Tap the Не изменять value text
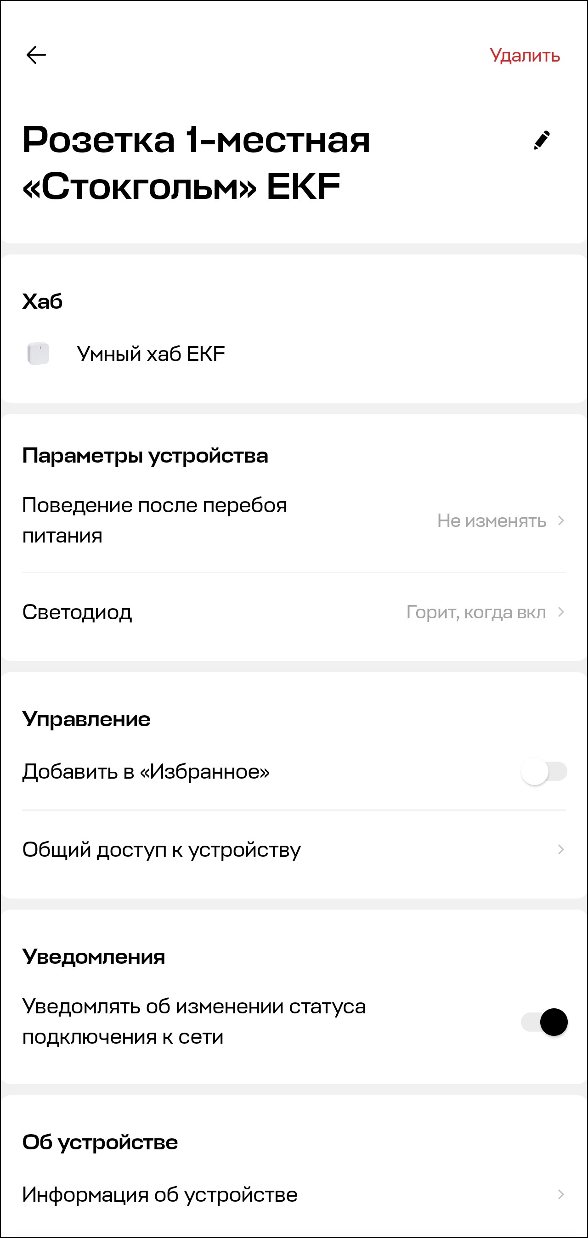The width and height of the screenshot is (588, 1238). point(492,520)
